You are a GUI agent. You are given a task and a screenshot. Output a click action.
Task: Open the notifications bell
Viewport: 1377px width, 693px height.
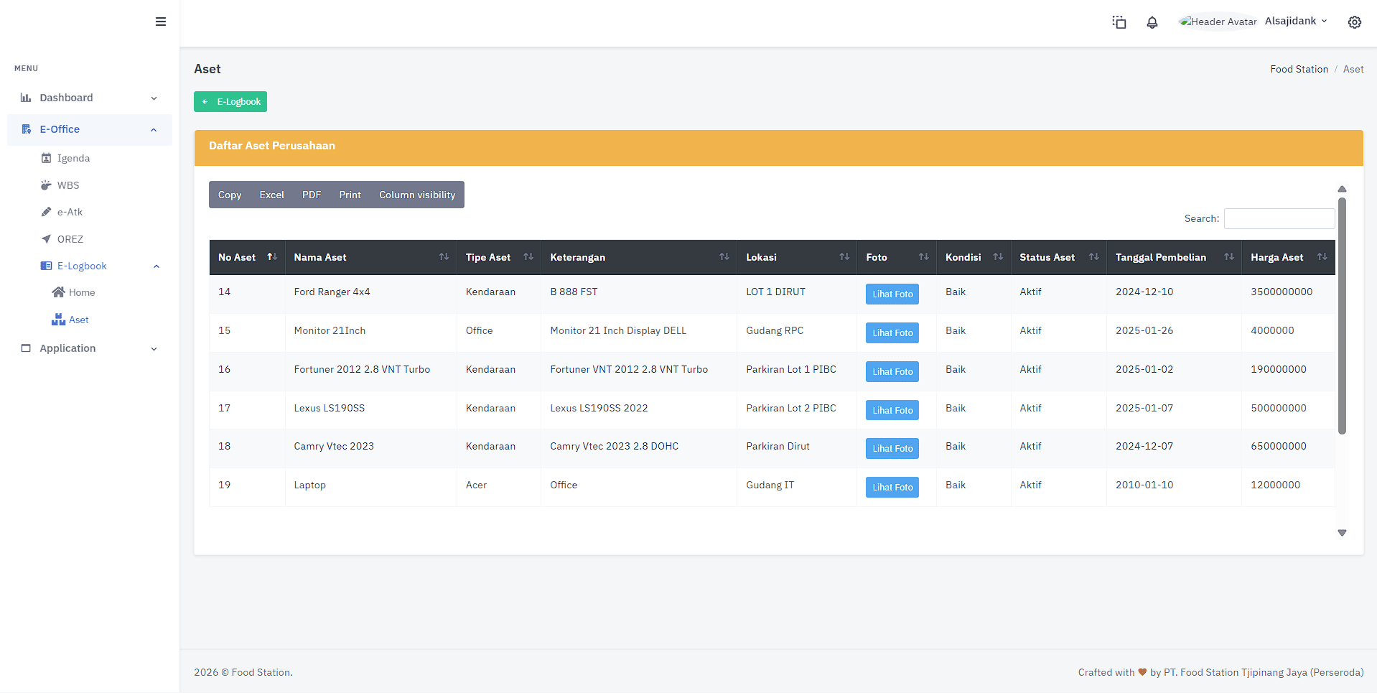tap(1152, 22)
